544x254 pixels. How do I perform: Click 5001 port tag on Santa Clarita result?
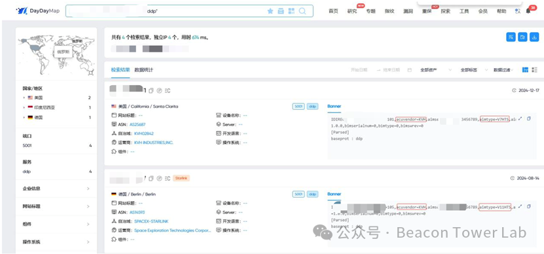(299, 106)
